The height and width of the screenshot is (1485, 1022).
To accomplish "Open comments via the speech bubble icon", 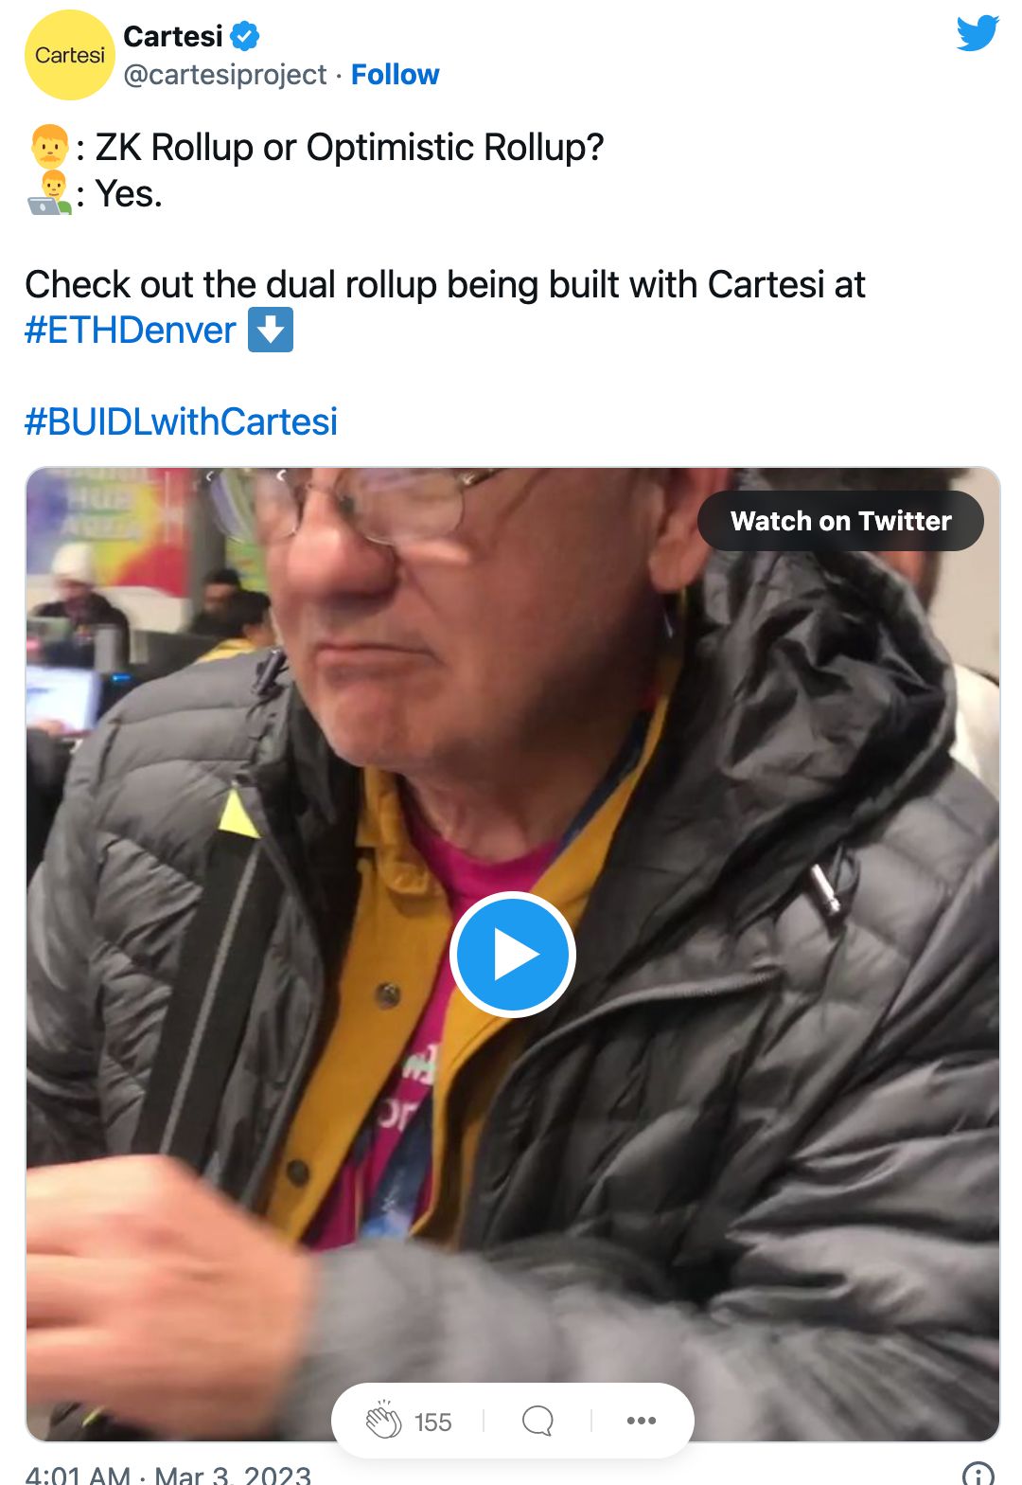I will tap(537, 1421).
